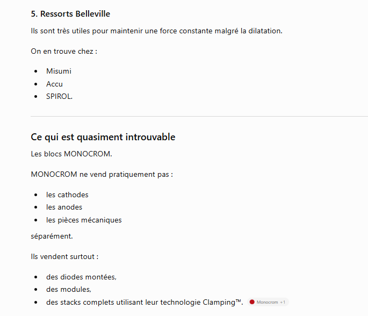Click the text Les blocs MONOCROM.
The image size is (368, 316).
click(71, 154)
